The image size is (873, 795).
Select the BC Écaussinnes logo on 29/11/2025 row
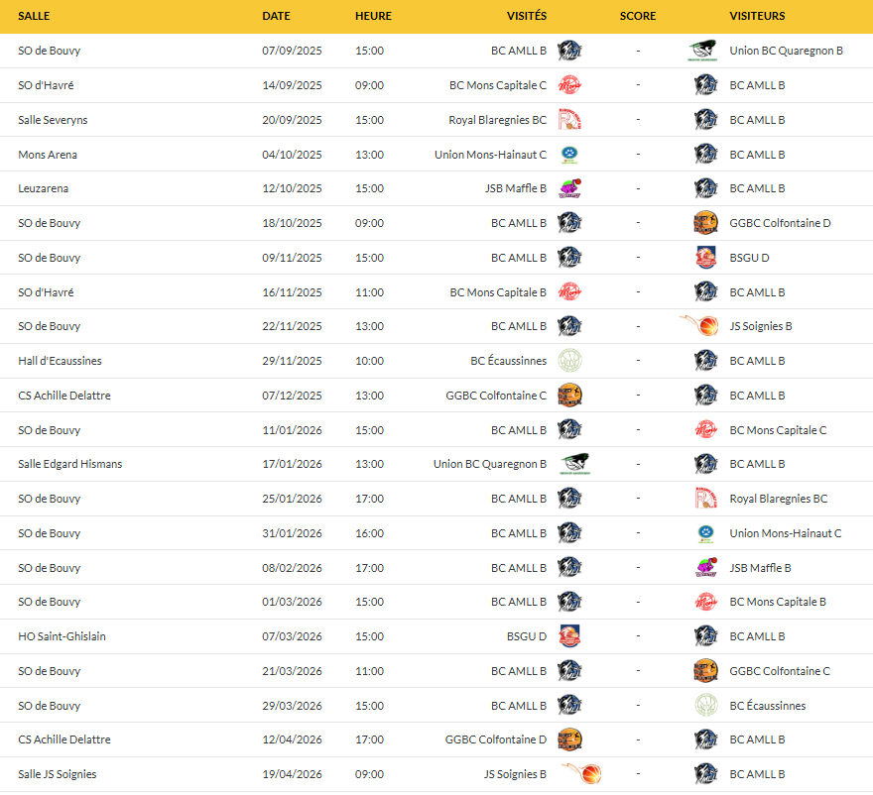click(x=569, y=361)
